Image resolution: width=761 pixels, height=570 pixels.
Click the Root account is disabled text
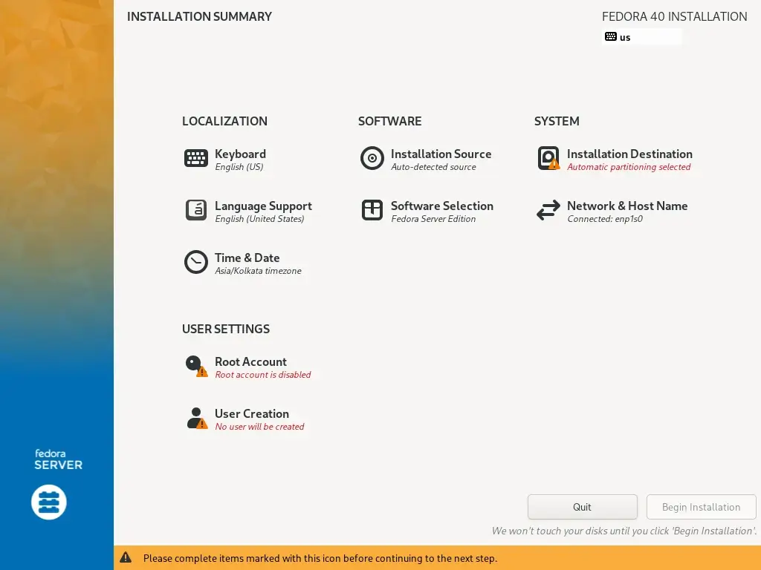263,375
